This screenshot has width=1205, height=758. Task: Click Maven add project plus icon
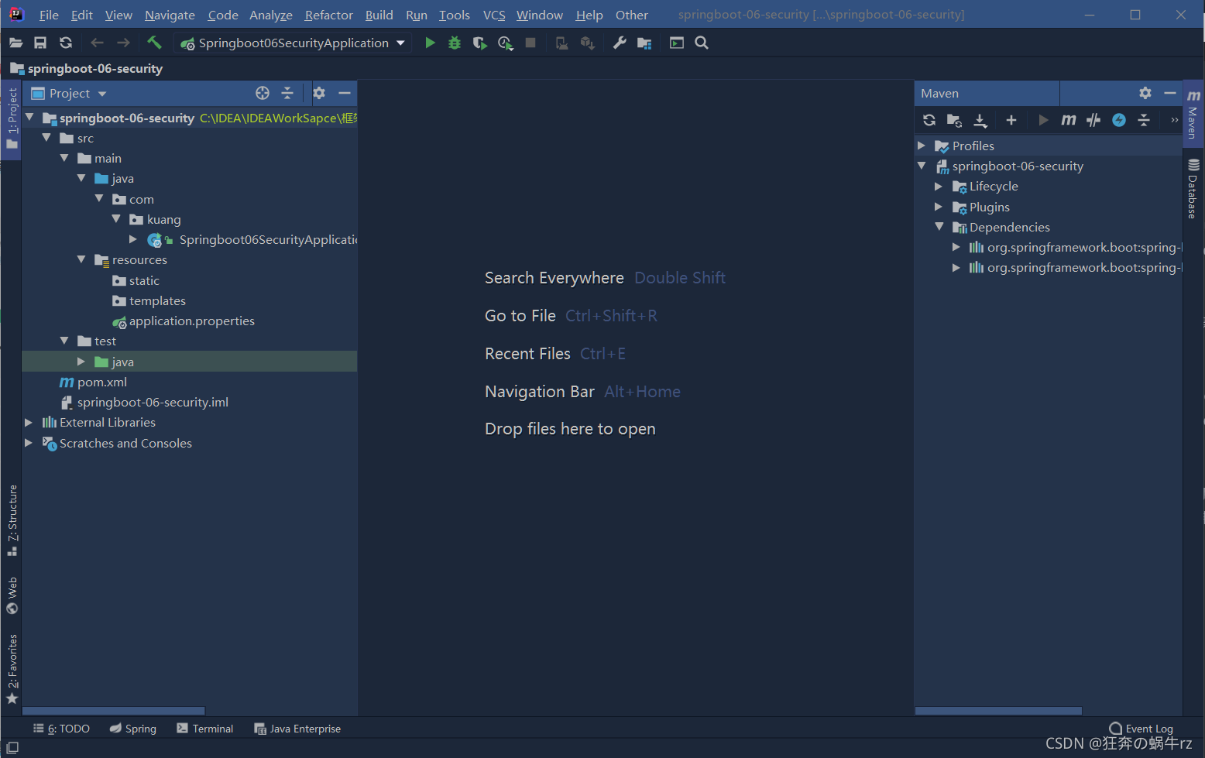click(1011, 120)
